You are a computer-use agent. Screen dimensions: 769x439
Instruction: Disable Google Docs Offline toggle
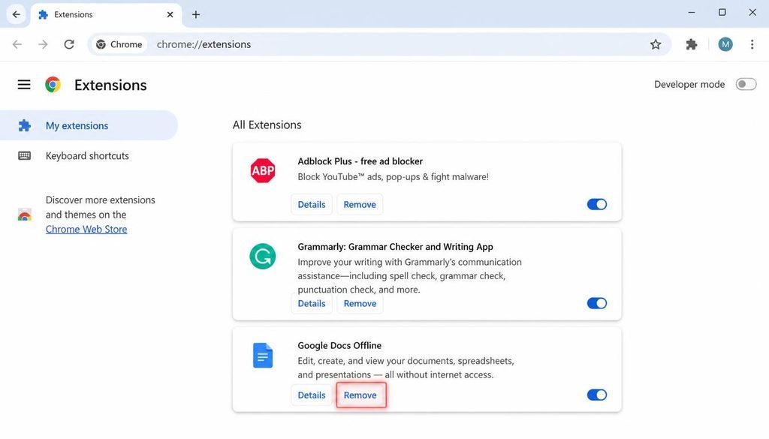tap(597, 395)
